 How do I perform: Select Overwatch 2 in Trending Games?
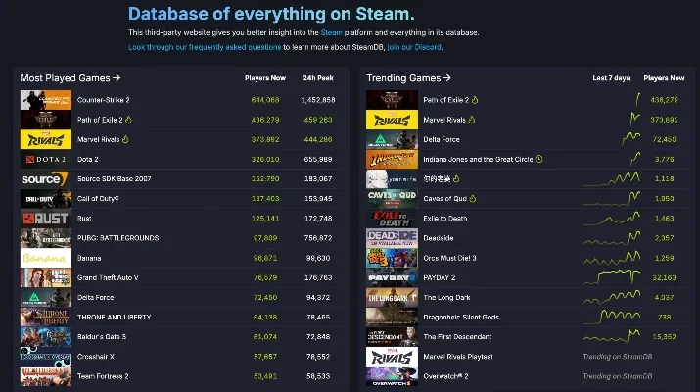[445, 375]
